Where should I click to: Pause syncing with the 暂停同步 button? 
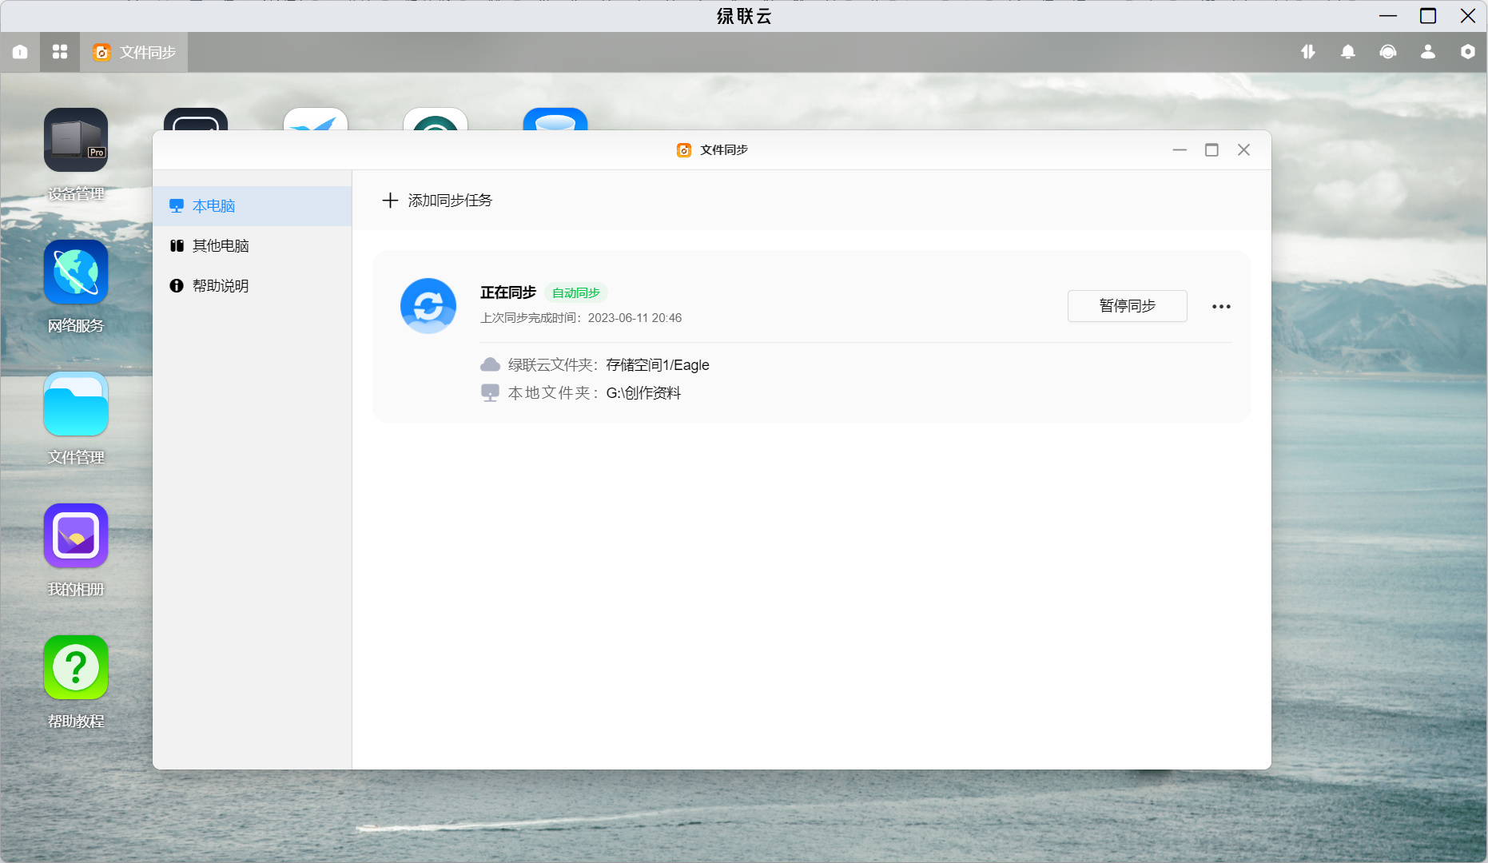tap(1127, 306)
